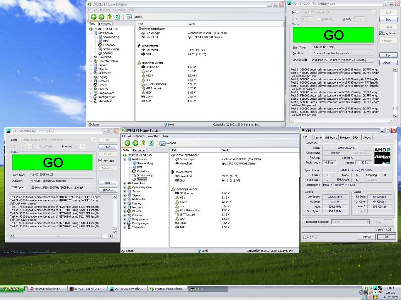Open Hjelp menu in bottom EVEREST
Viewport: 401px width, 300px height.
(x=165, y=136)
